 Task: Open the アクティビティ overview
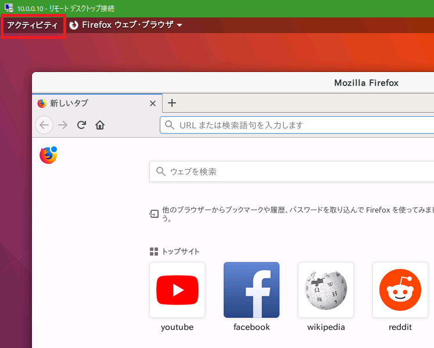[x=33, y=25]
